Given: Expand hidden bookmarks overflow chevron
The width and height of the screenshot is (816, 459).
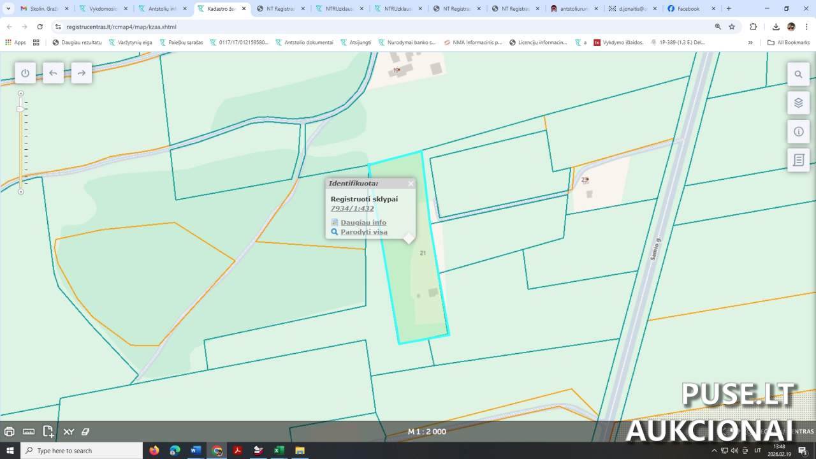Looking at the screenshot, I should coord(750,43).
